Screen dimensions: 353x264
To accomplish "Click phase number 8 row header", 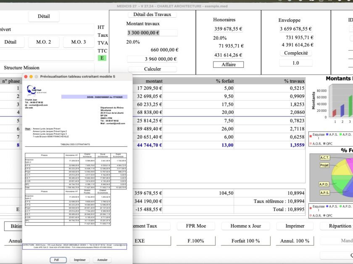I will point(18,145).
